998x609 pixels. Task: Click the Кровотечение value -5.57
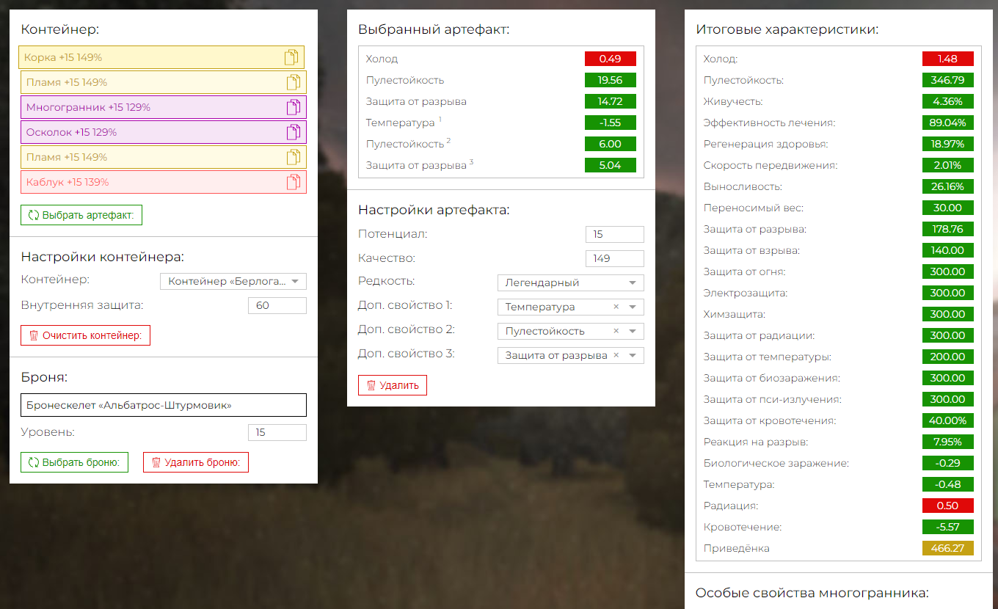click(x=948, y=527)
